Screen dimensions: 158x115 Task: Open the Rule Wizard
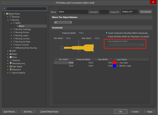(10, 111)
